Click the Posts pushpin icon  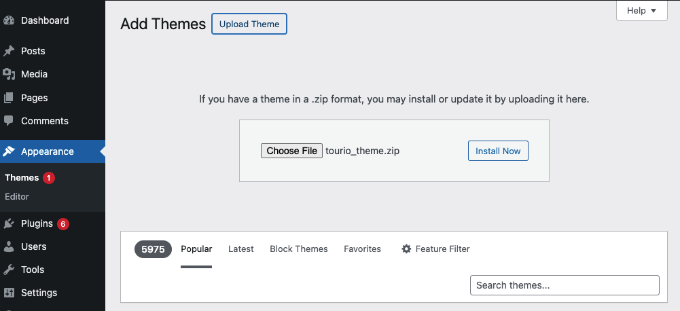(9, 51)
